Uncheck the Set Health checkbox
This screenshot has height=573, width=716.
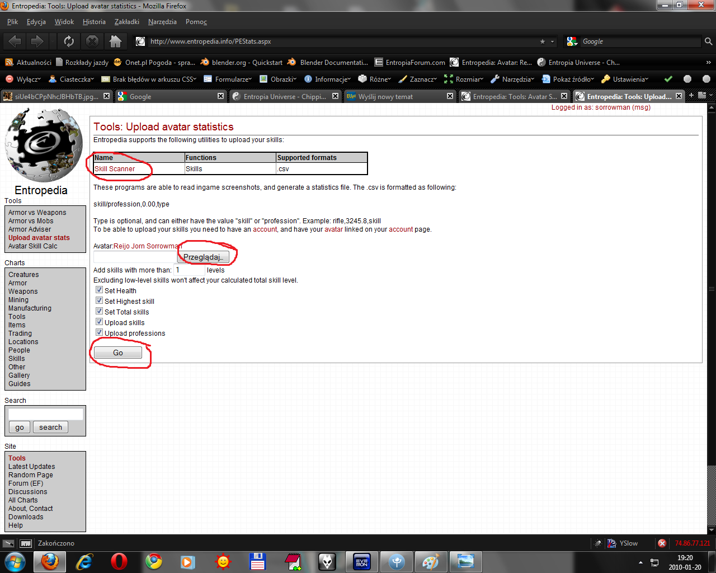99,290
